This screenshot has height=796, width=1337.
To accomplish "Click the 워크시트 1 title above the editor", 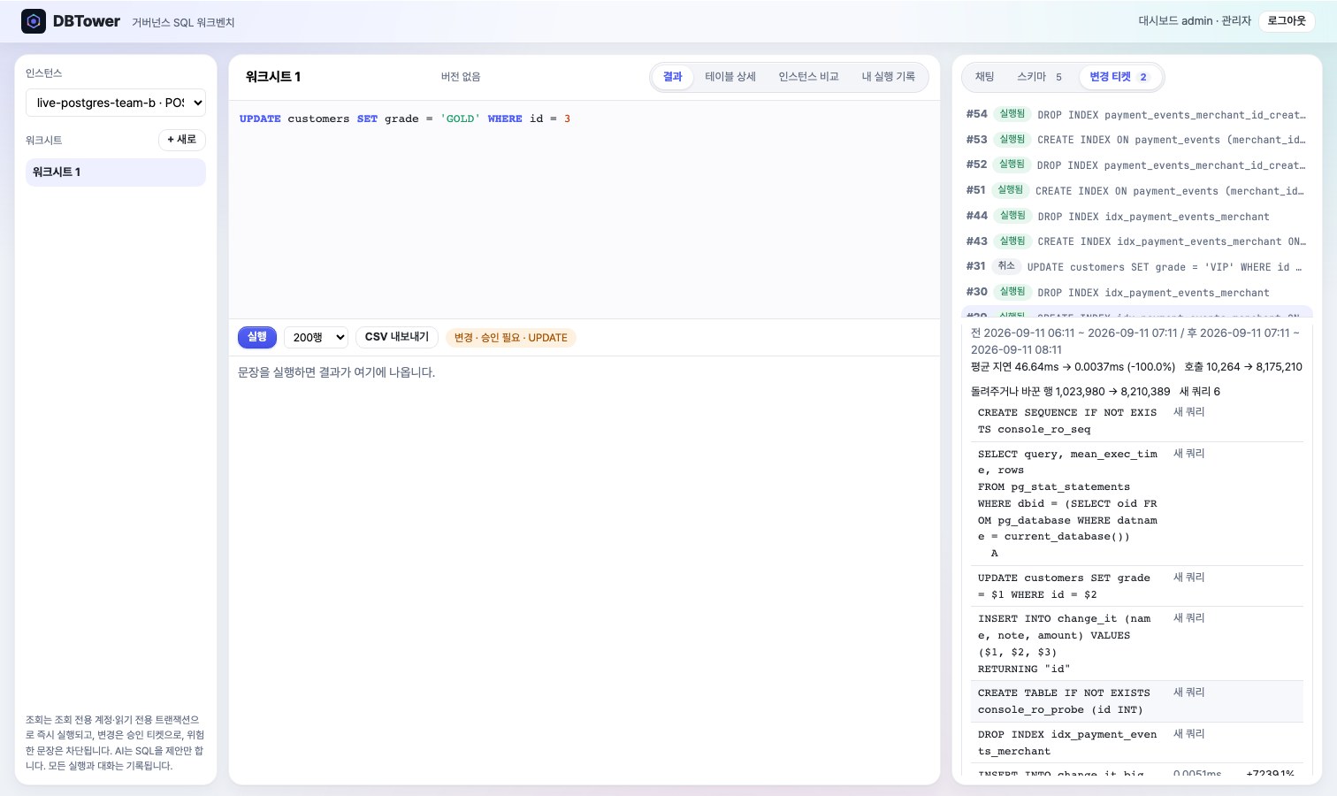I will pos(273,77).
